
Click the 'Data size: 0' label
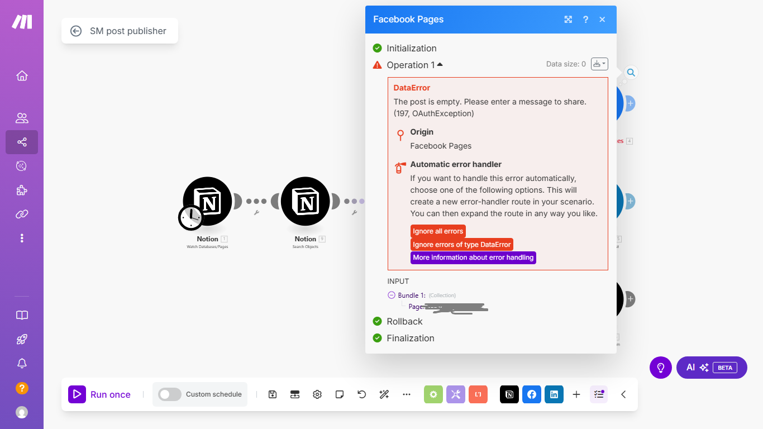coord(566,64)
